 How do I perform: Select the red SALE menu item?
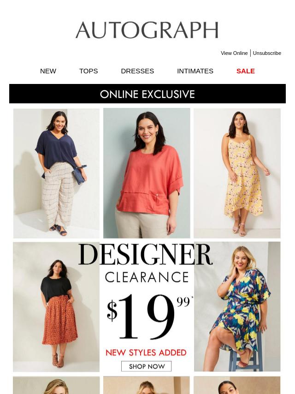tap(246, 71)
